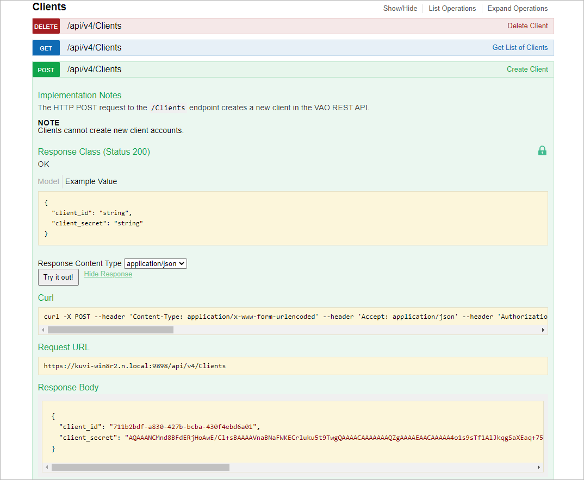
Task: Click the client_secret value in Response Body
Action: (334, 438)
